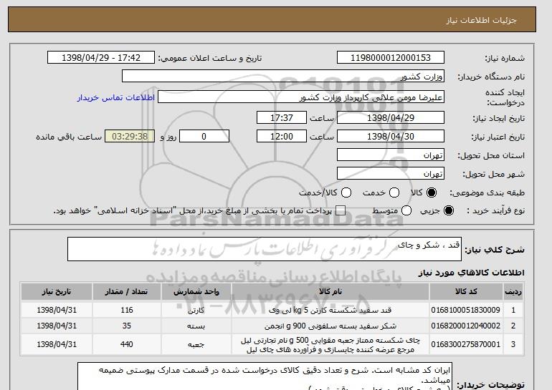Image resolution: width=552 pixels, height=390 pixels.
Task: Click the تاریخ نیاز column header
Action: tap(57, 292)
